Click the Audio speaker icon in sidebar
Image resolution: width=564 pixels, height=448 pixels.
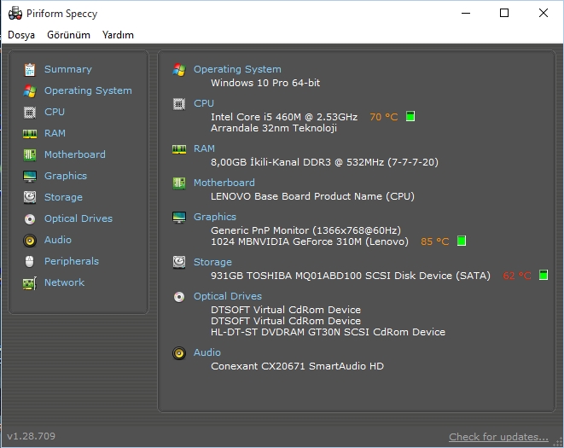(x=30, y=240)
